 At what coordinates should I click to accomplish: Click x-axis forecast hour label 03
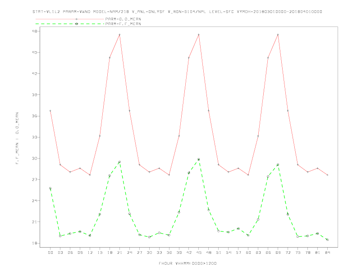[x=60, y=253]
